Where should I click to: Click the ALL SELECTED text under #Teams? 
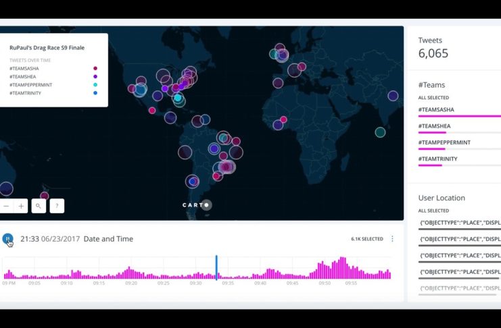433,98
